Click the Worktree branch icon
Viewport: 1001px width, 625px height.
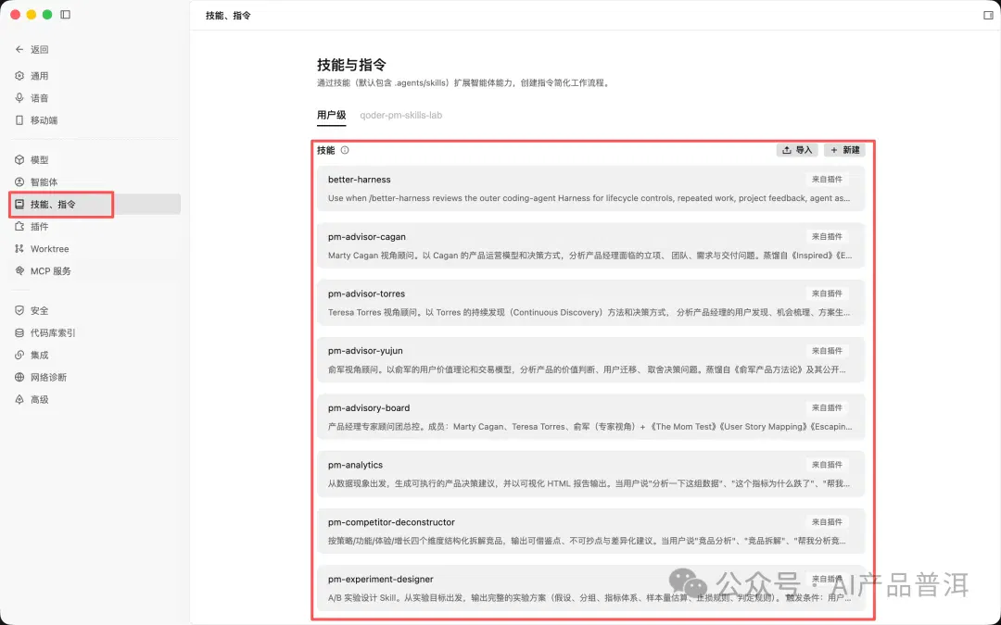coord(19,249)
